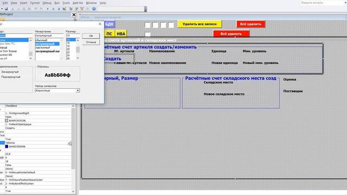This screenshot has width=347, height=195.
Task: Open the Run menu
Action: [x=57, y=3]
